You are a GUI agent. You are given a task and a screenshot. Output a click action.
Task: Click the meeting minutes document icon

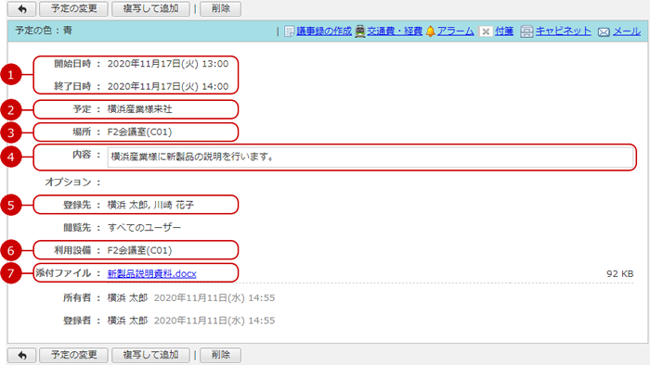coord(289,31)
